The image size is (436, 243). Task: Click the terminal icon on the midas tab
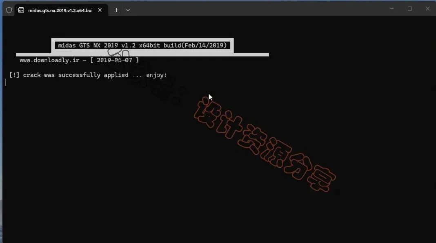(x=21, y=10)
